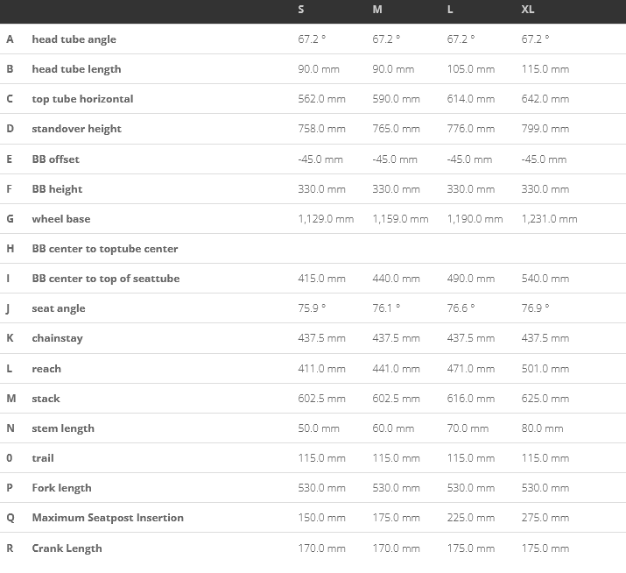Select the BB offset row label
Viewport: 626px width, 573px height.
point(55,159)
